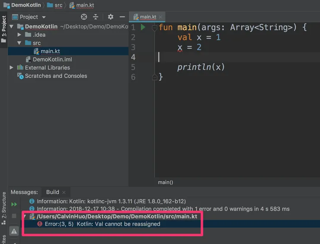320x244 pixels.
Task: Expand External Libraries node
Action: (12, 67)
